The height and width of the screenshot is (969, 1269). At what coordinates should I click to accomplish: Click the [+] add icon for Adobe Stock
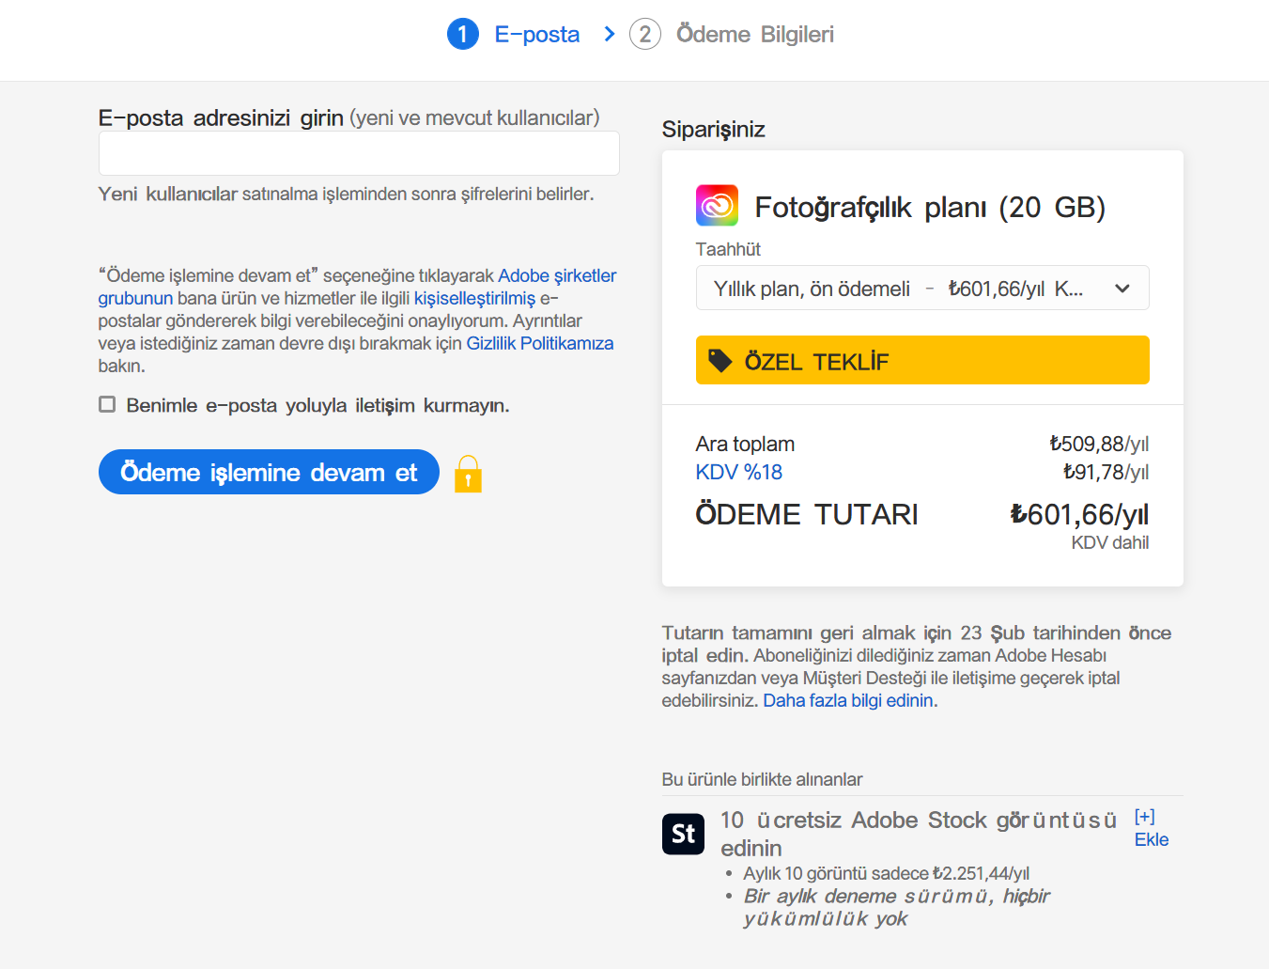pos(1144,816)
